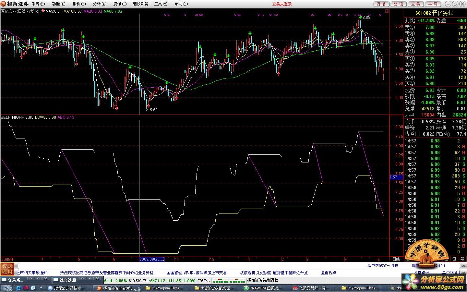Click the 资讯 button at top right
467x292 pixels.
tap(399, 4)
